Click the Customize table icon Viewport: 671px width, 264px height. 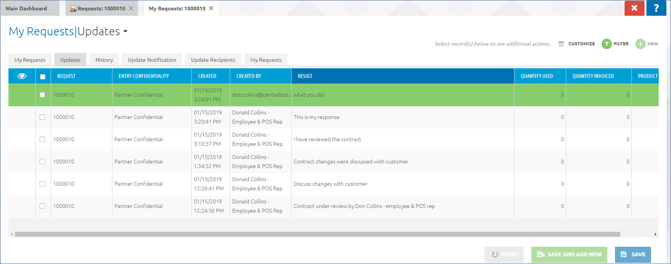click(x=561, y=44)
